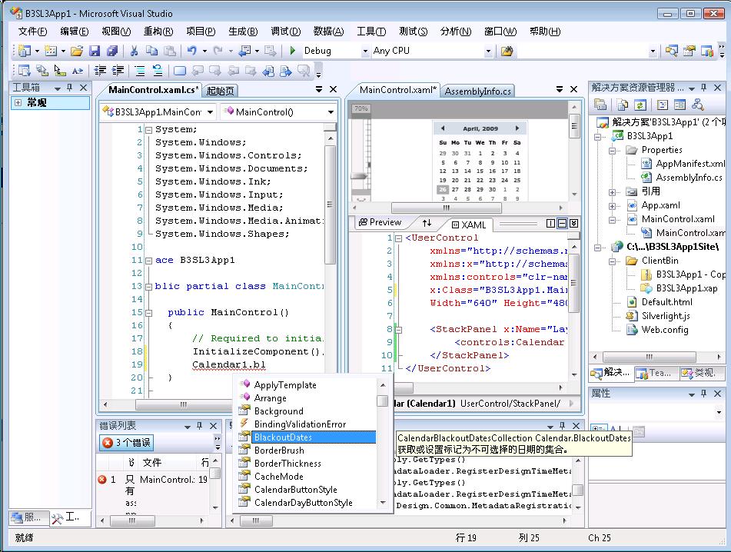Click the Add New Item toolbar icon
731x552 pixels.
51,51
